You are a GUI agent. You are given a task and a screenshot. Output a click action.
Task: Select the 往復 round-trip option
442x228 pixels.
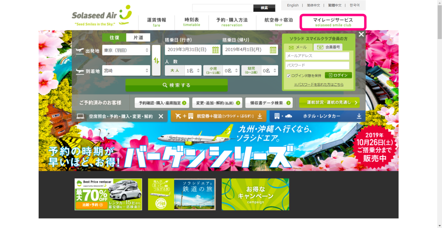click(114, 38)
